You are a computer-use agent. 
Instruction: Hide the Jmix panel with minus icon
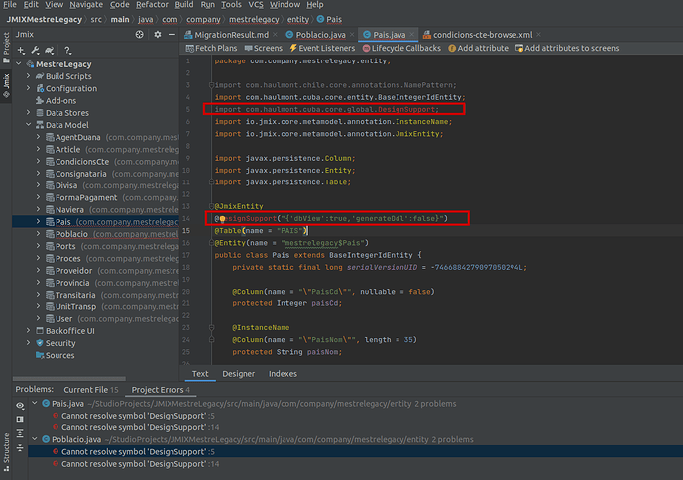point(172,34)
